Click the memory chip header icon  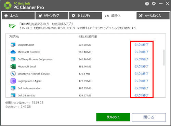coord(12,26)
